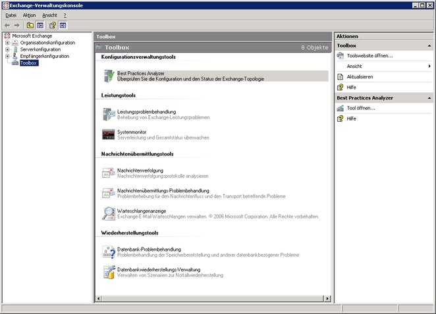Click the Datenbank-Problembehandlung icon

pyautogui.click(x=109, y=251)
